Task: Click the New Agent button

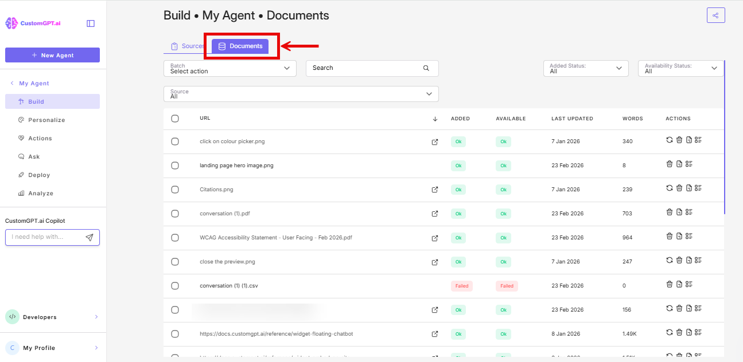Action: point(52,54)
